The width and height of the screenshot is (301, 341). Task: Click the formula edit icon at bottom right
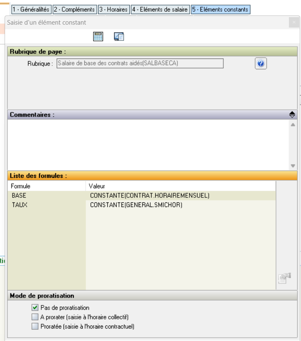point(284,278)
